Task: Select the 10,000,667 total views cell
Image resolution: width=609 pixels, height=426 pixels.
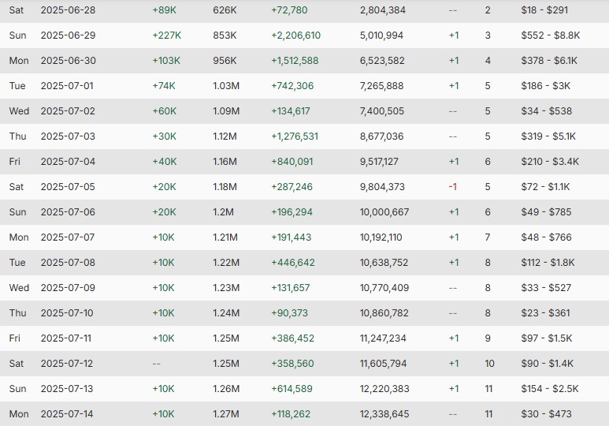Action: pyautogui.click(x=384, y=212)
